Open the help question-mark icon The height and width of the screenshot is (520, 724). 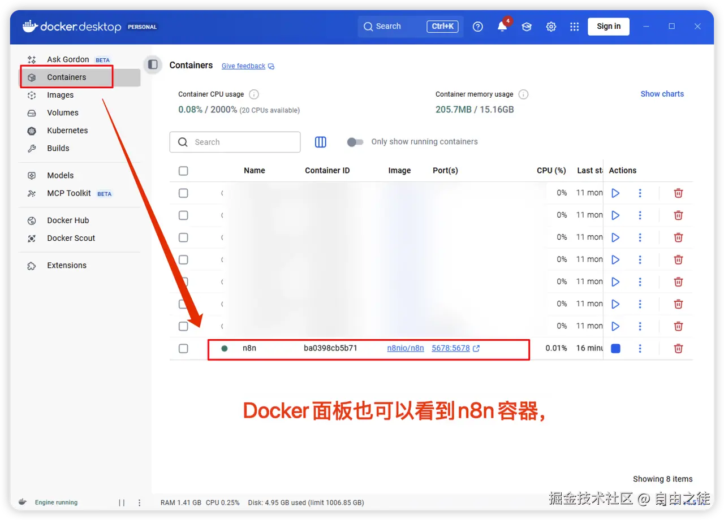tap(478, 27)
